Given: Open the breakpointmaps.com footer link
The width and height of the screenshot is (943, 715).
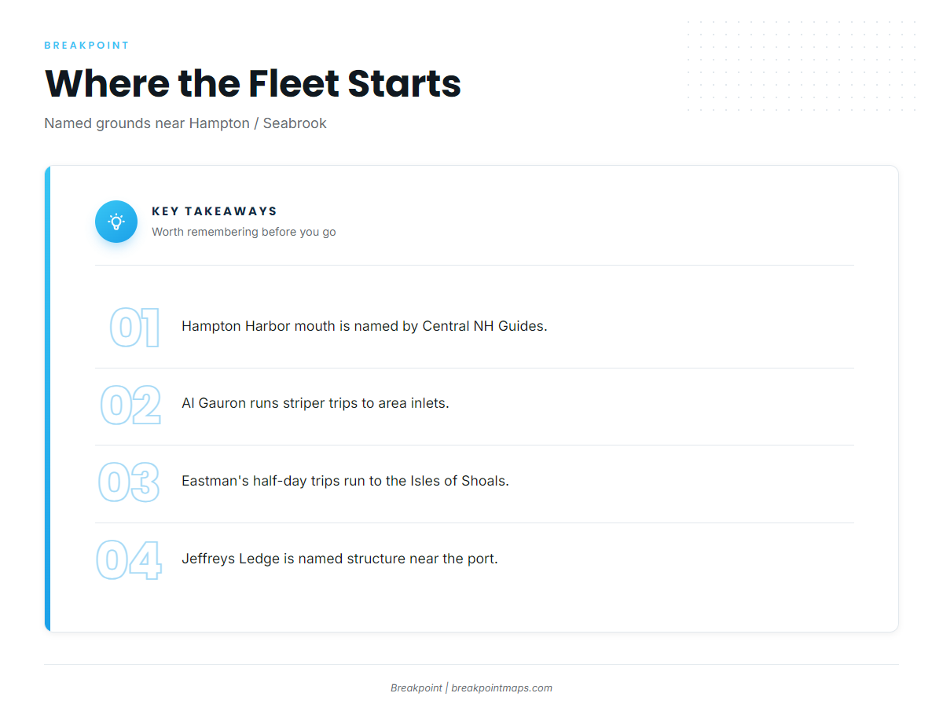Looking at the screenshot, I should point(501,688).
